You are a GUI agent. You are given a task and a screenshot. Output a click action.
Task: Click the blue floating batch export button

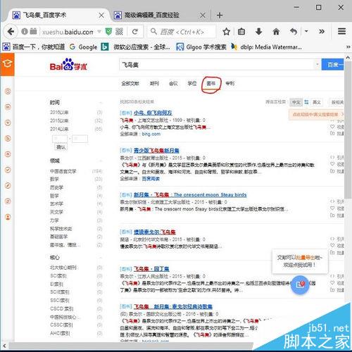tap(300, 284)
